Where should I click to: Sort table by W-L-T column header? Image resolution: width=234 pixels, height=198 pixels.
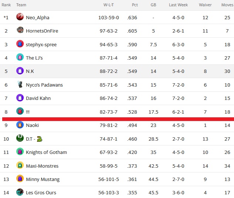pyautogui.click(x=108, y=5)
